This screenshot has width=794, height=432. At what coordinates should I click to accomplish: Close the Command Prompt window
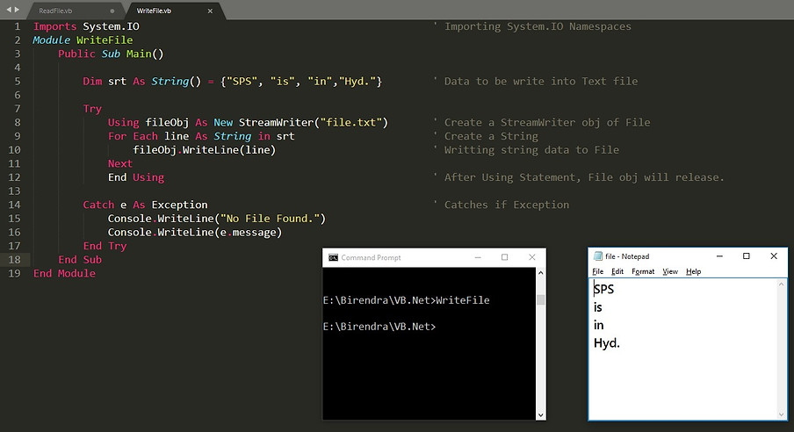click(x=531, y=257)
